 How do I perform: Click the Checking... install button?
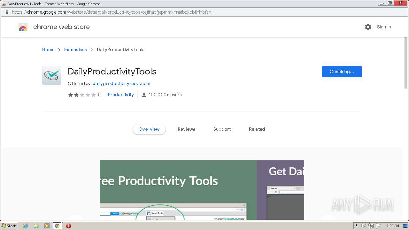[342, 72]
